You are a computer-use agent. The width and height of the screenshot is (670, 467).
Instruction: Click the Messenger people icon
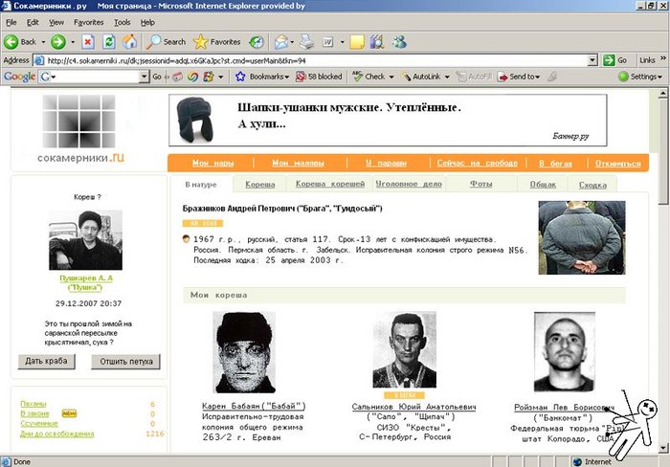tap(399, 42)
